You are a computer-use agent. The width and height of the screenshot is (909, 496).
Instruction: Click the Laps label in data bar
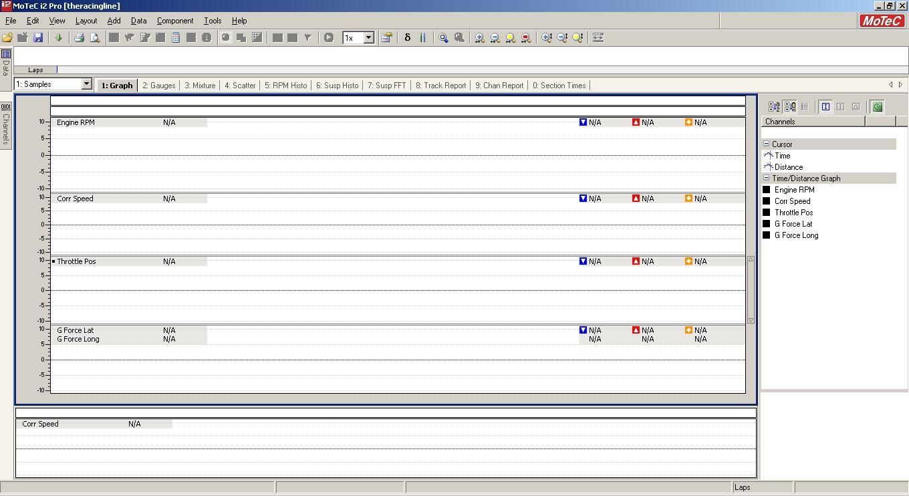[35, 70]
